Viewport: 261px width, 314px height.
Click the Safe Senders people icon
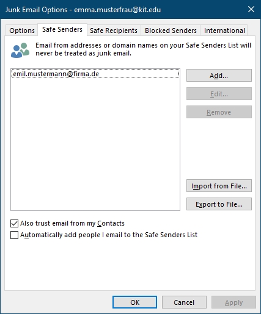(20, 50)
